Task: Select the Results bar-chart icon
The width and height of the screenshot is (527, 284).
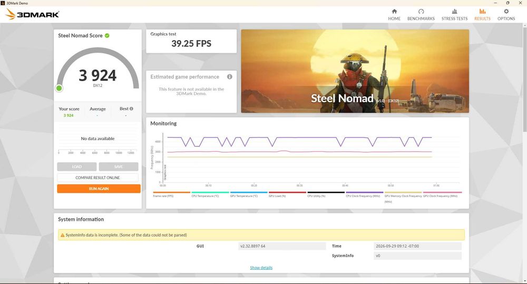Action: click(482, 12)
